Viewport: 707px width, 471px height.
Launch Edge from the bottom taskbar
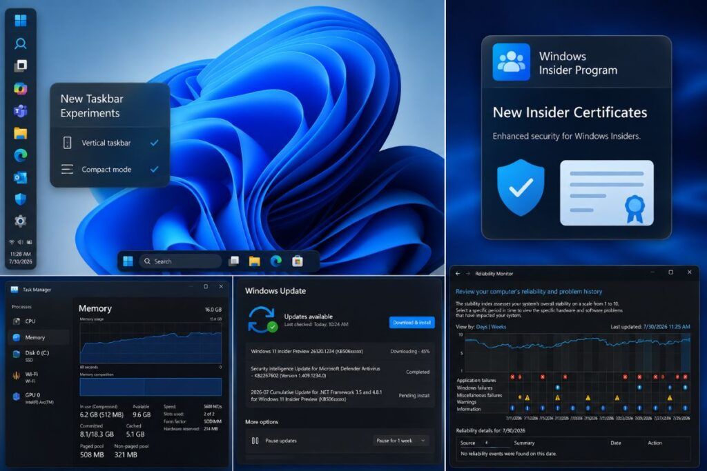(x=276, y=261)
